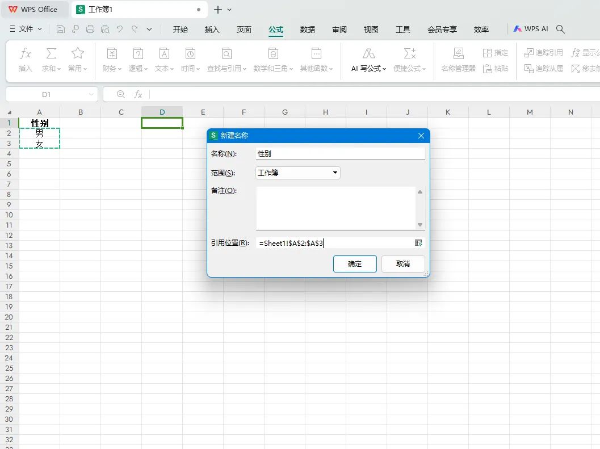Open the 逻辑 functions dropdown

coord(138,60)
